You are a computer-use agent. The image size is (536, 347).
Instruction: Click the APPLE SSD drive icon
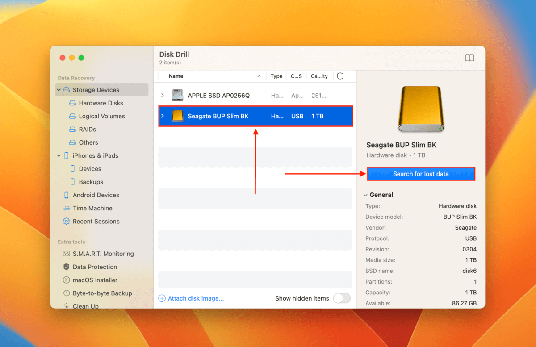(177, 95)
